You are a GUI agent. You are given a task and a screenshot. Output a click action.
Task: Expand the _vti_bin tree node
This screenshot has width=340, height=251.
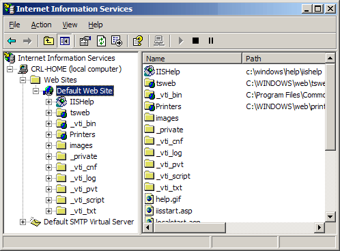click(48, 123)
